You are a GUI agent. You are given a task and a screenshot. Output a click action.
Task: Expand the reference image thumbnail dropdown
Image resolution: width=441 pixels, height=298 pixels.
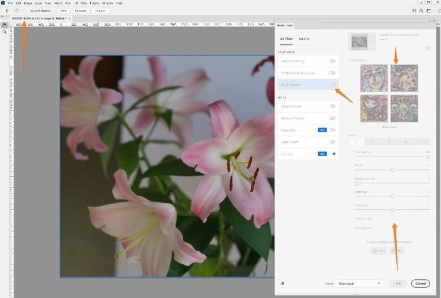point(372,42)
